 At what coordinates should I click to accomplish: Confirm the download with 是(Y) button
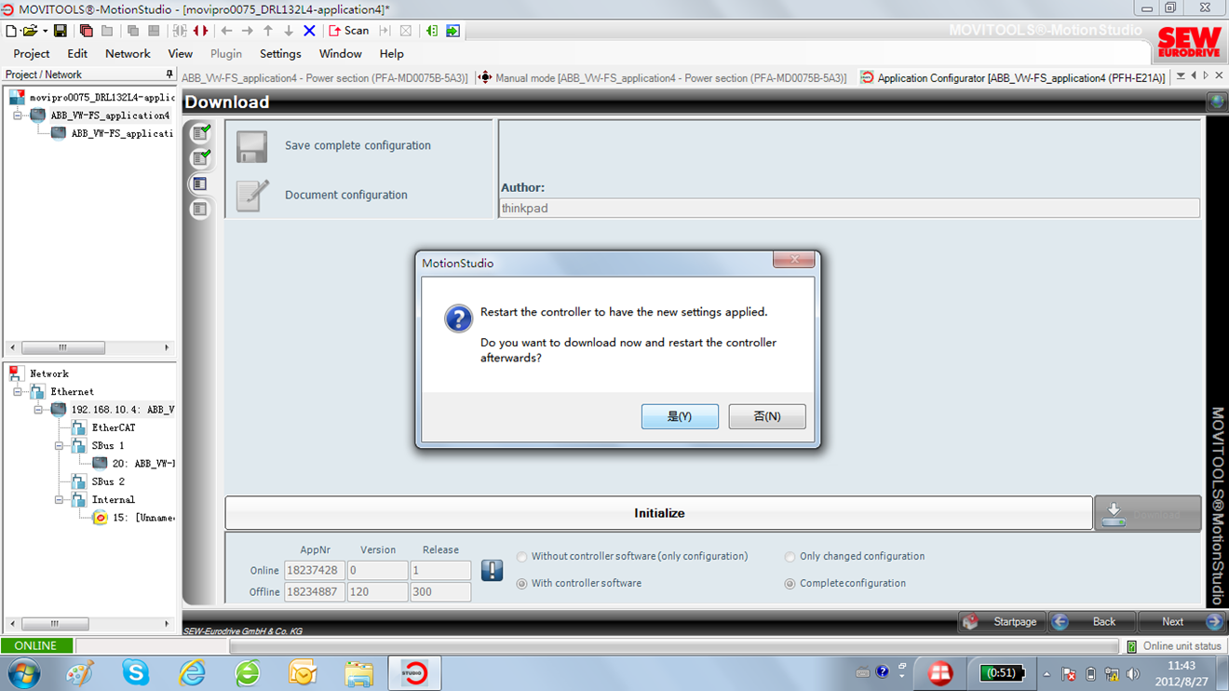pyautogui.click(x=680, y=416)
